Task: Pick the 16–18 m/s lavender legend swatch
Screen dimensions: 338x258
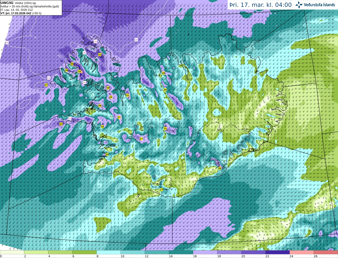Action: pos(205,252)
